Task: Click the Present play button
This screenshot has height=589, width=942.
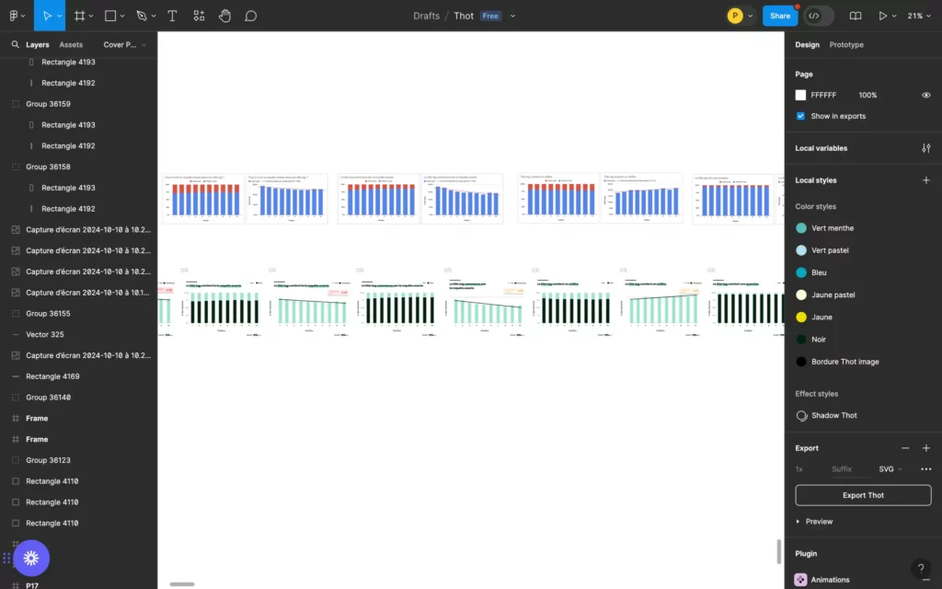Action: [x=882, y=16]
